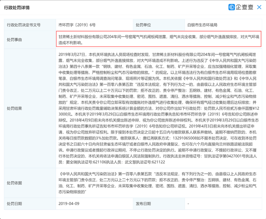Click the blue 企查查 logo icon
This screenshot has width=266, height=219.
click(x=232, y=7)
